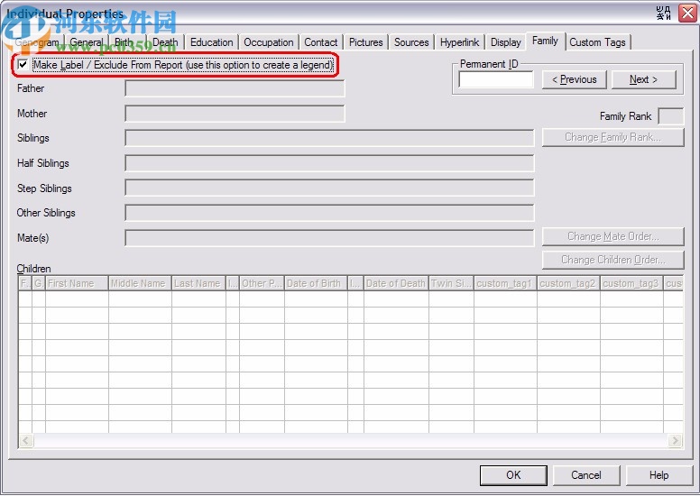Click the First Name column header
The width and height of the screenshot is (700, 496).
coord(77,283)
